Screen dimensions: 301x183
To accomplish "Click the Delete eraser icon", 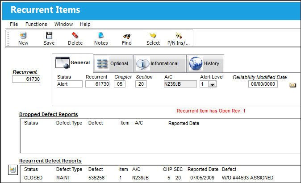I will pyautogui.click(x=75, y=35).
